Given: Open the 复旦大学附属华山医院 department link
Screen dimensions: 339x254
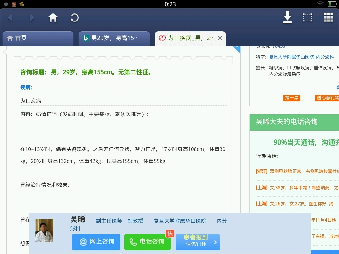Looking at the screenshot, I should point(291,57).
